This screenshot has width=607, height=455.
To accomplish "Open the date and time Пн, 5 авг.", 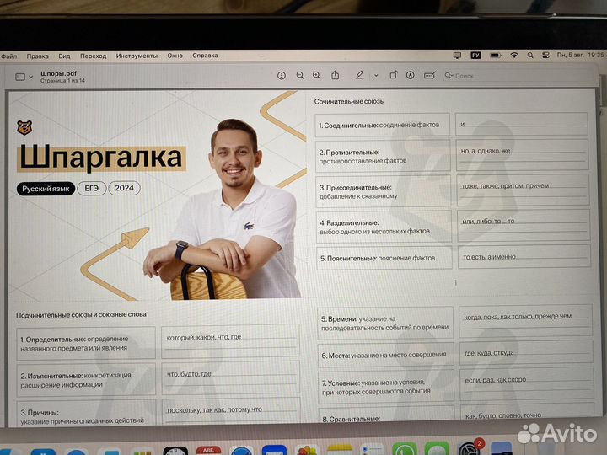I will 580,55.
